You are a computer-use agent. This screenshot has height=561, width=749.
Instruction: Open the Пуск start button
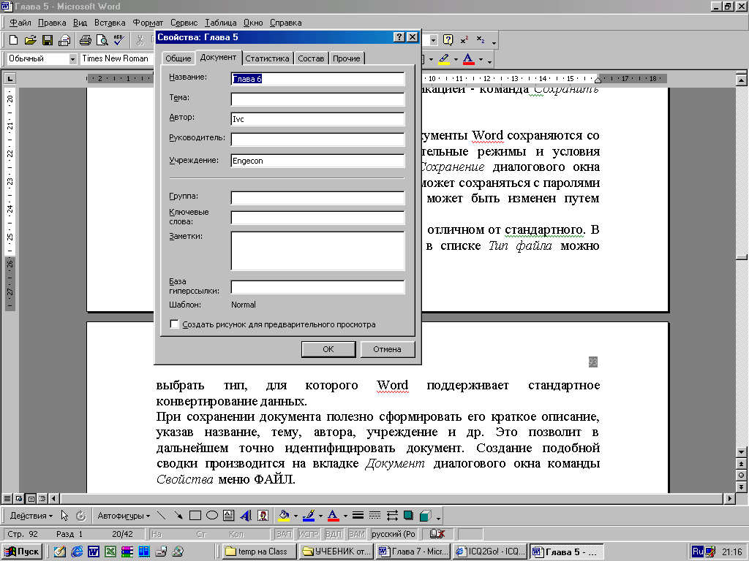point(22,552)
